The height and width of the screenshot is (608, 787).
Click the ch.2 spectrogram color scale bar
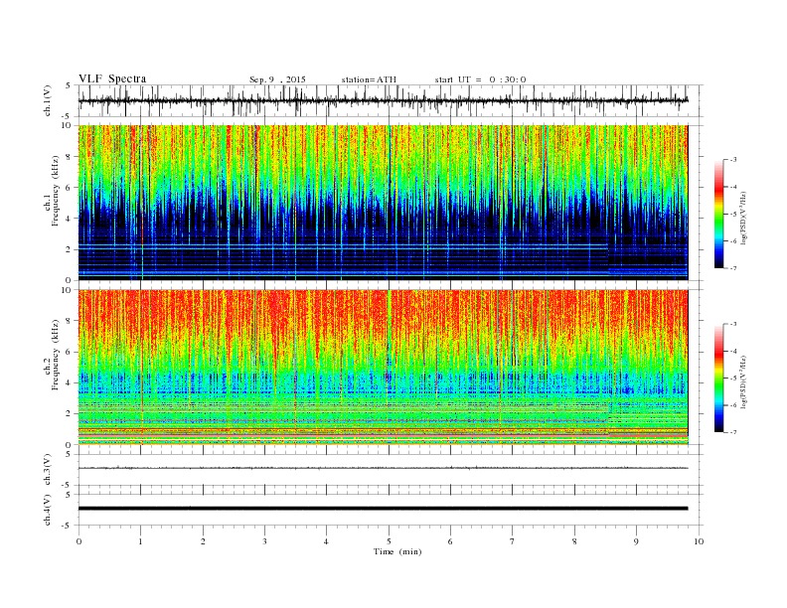pos(719,378)
